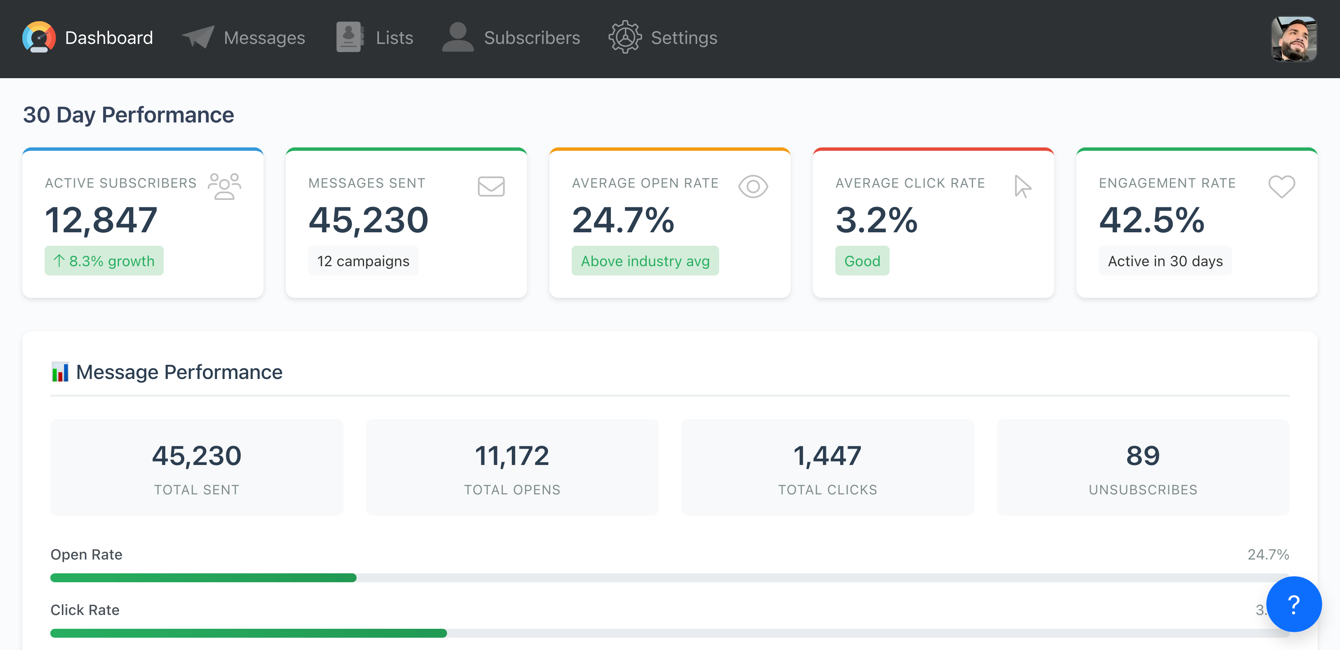Click the 8.3% growth badge
This screenshot has width=1340, height=650.
coord(104,261)
